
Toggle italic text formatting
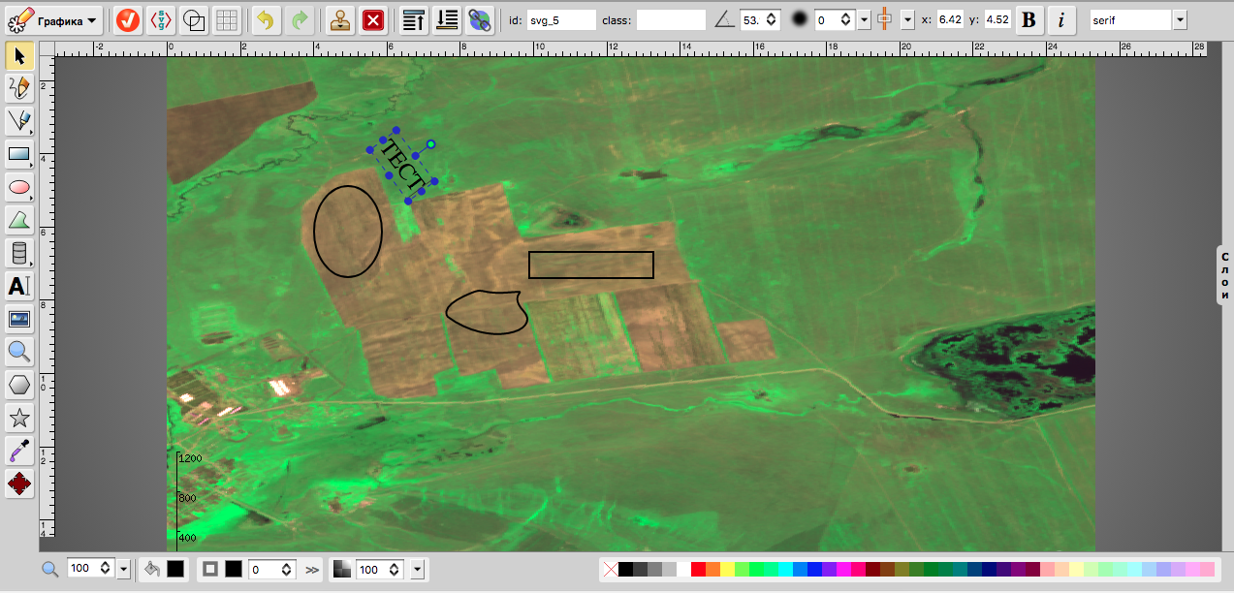pyautogui.click(x=1062, y=19)
